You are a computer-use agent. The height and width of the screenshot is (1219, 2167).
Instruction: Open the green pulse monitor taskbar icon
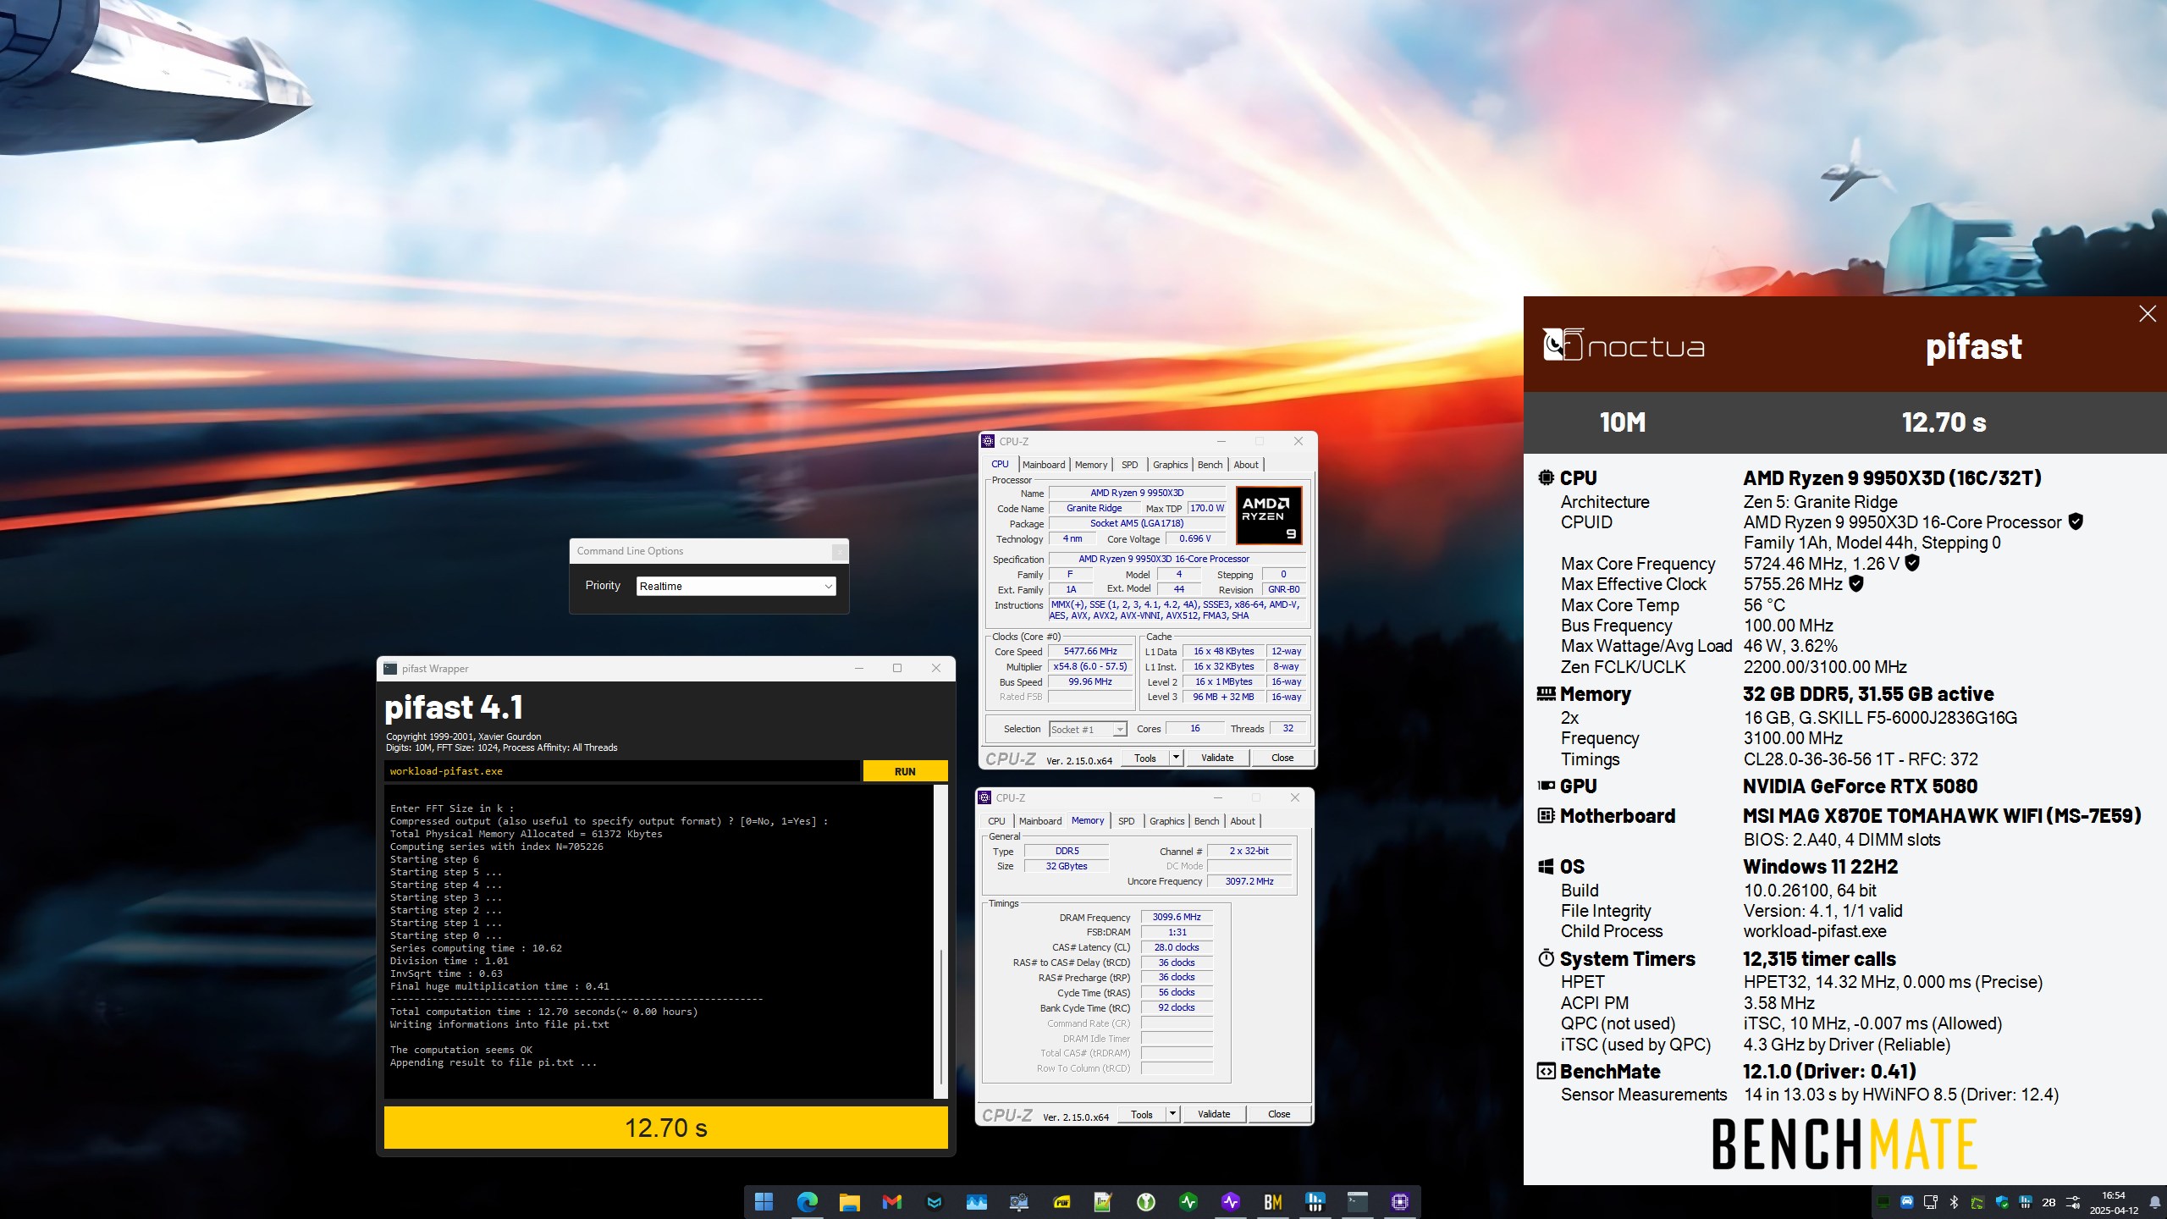tap(1188, 1201)
